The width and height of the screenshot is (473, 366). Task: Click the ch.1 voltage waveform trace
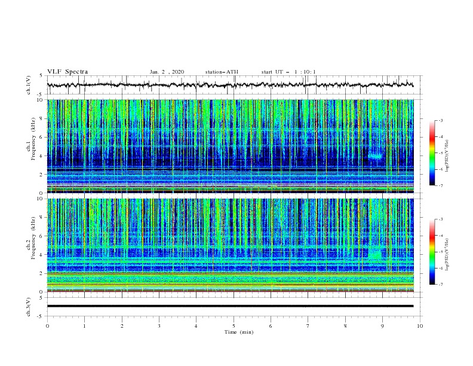tap(230, 85)
